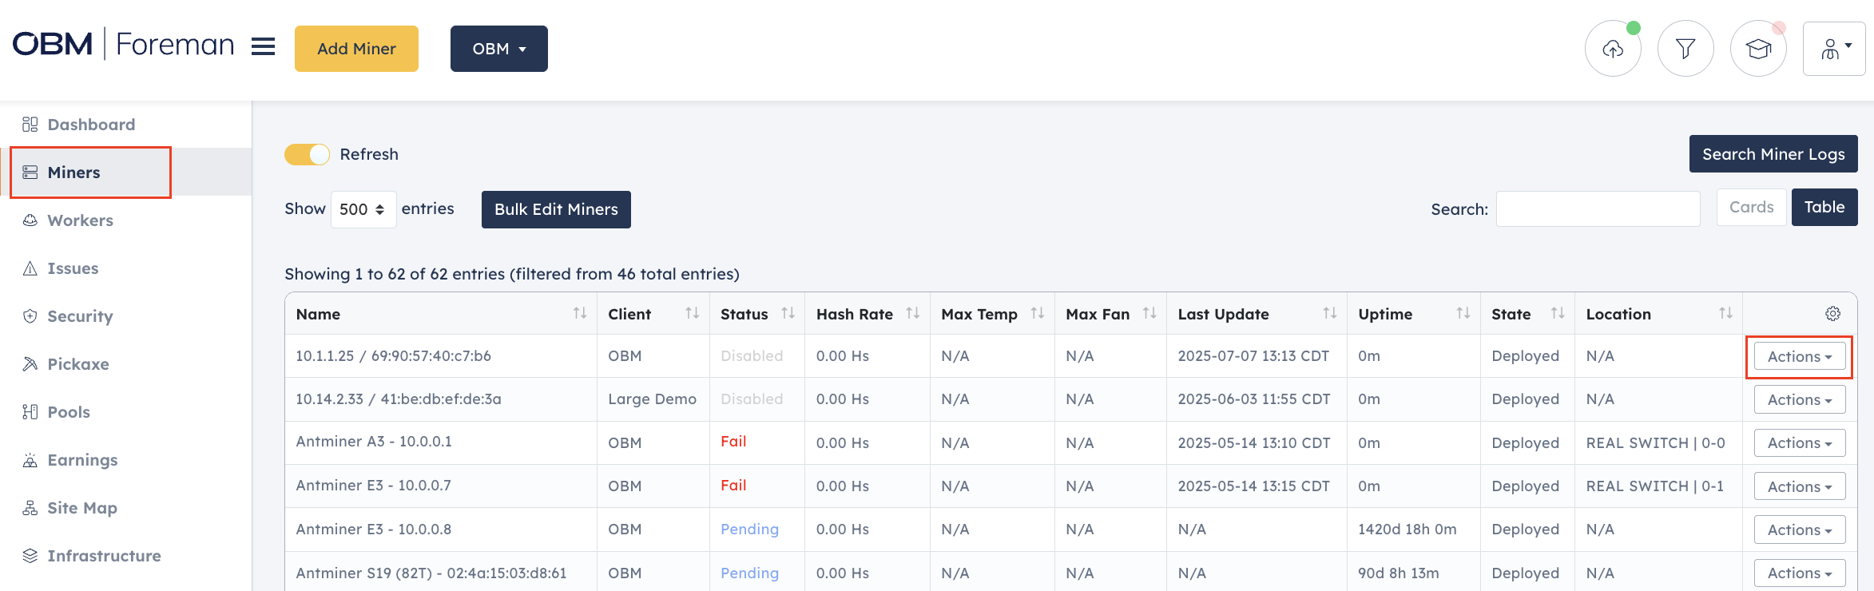Toggle the Refresh switch off
The height and width of the screenshot is (591, 1874).
[x=307, y=154]
